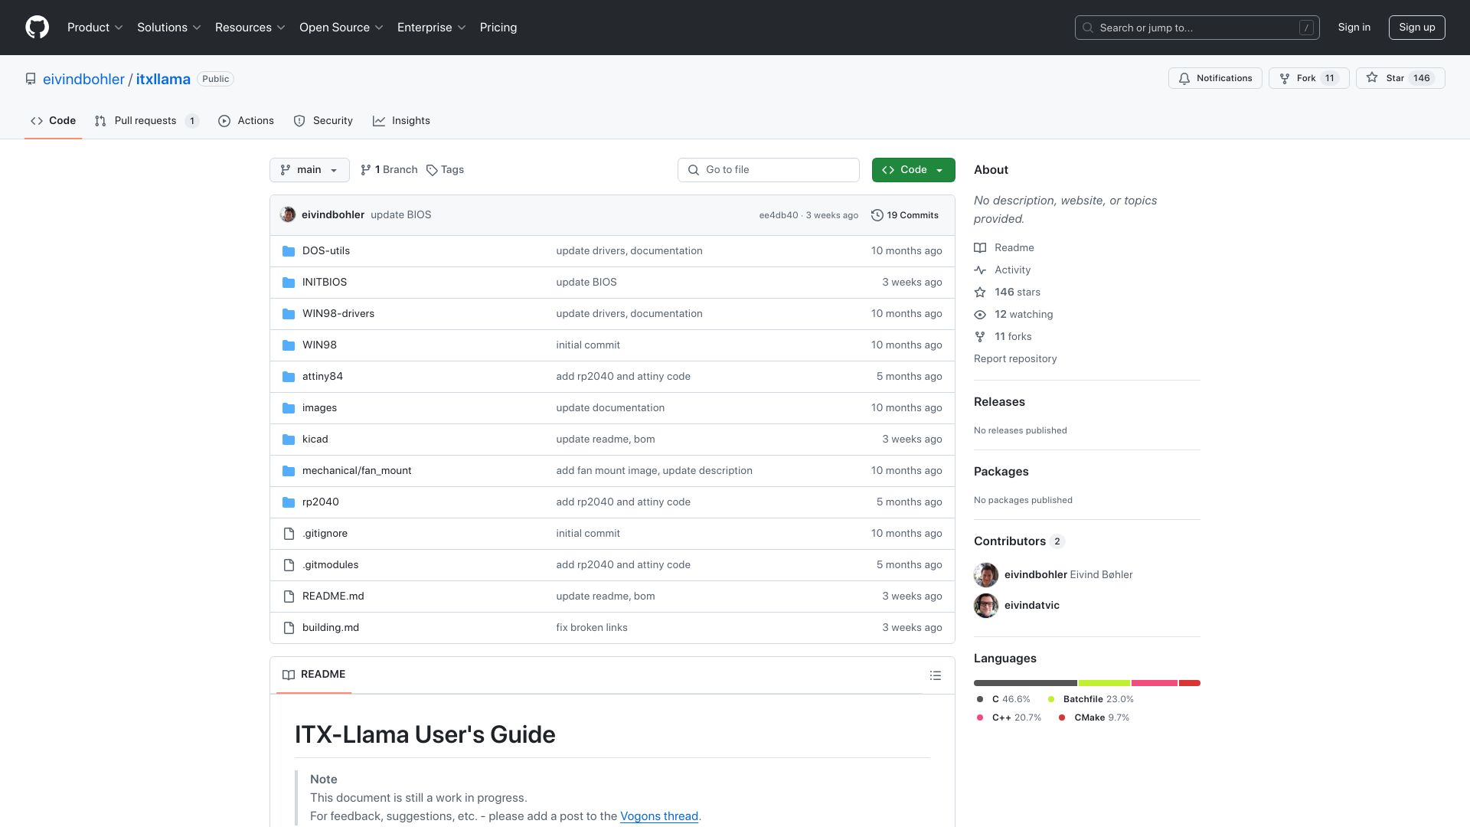Open the Security tab

(323, 121)
